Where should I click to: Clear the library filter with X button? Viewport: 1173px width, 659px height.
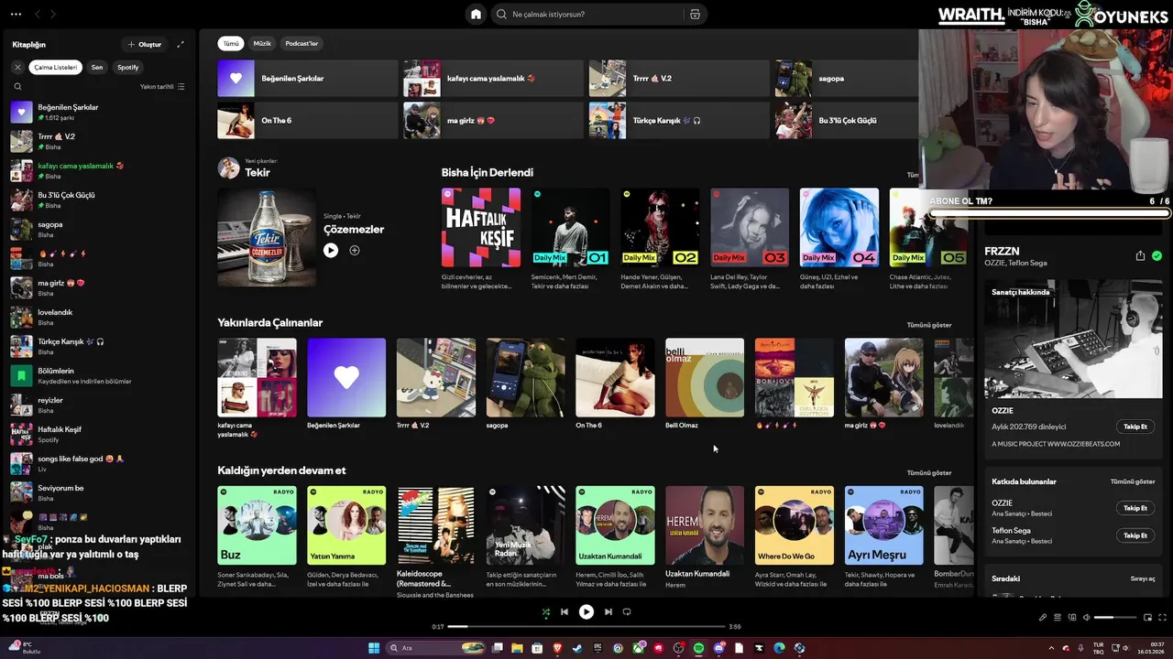coord(17,67)
